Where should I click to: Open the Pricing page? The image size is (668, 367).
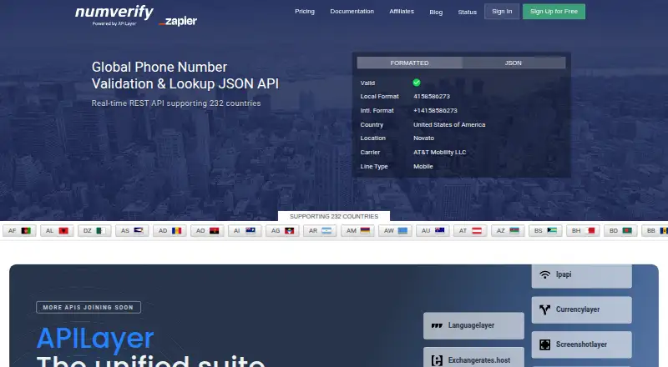pos(305,12)
